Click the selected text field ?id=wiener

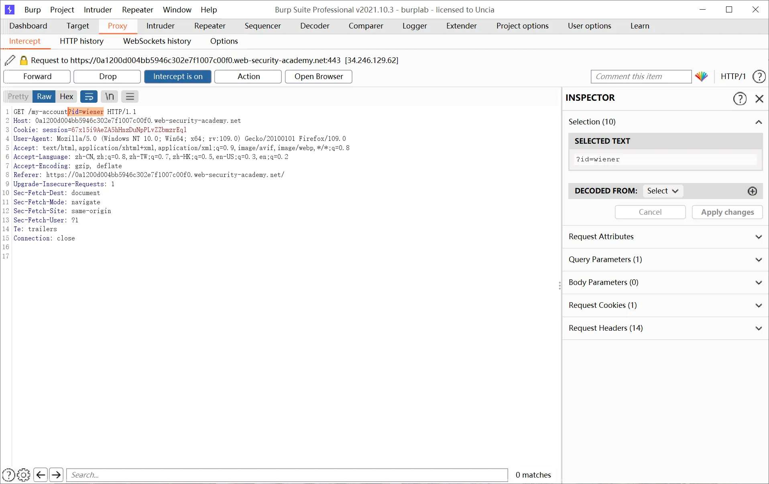click(665, 159)
